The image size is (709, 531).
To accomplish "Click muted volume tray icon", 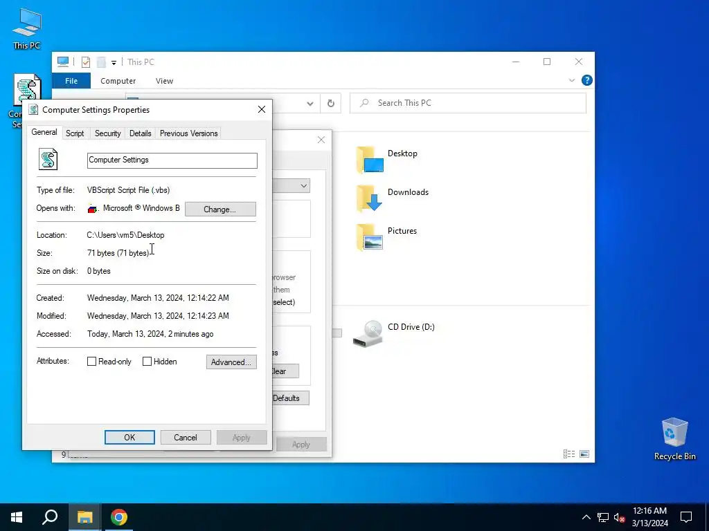I will (x=619, y=517).
